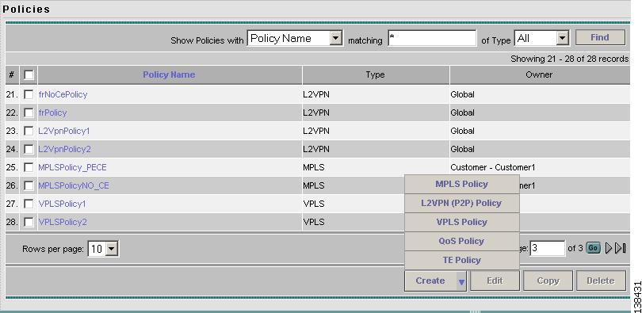Click the Find button

(x=600, y=38)
